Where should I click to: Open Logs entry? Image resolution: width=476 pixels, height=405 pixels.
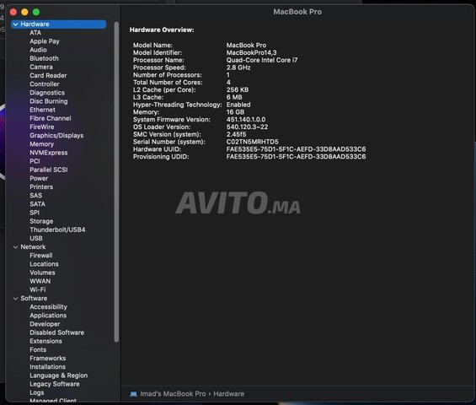37,392
